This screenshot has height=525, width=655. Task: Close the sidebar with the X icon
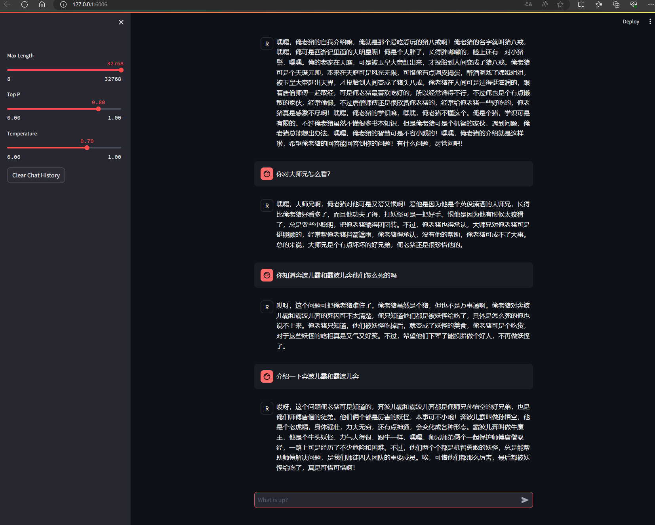121,22
